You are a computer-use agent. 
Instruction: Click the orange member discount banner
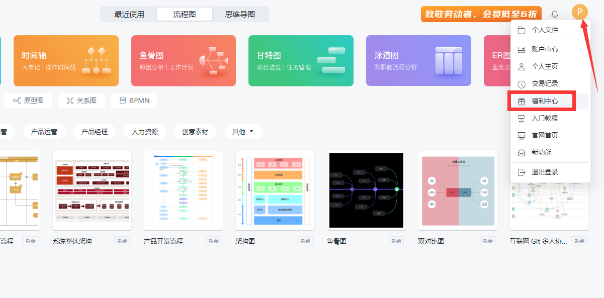pyautogui.click(x=481, y=14)
